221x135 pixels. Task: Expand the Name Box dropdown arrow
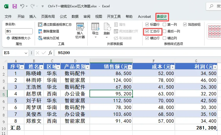click(26, 53)
